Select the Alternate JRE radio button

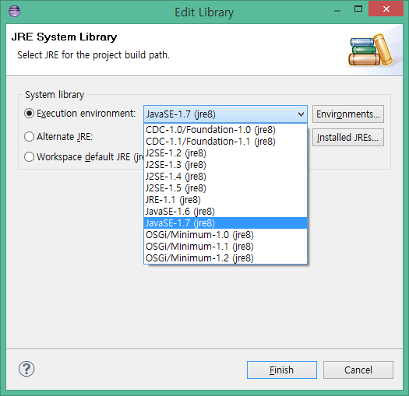pos(29,136)
